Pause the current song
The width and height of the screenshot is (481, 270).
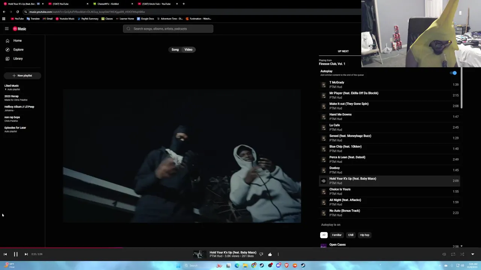pos(16,254)
